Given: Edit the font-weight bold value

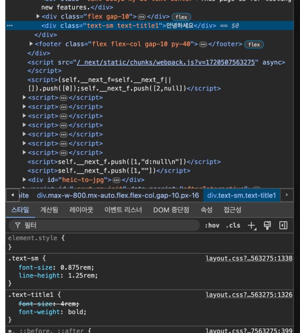Looking at the screenshot, I should pos(76,312).
